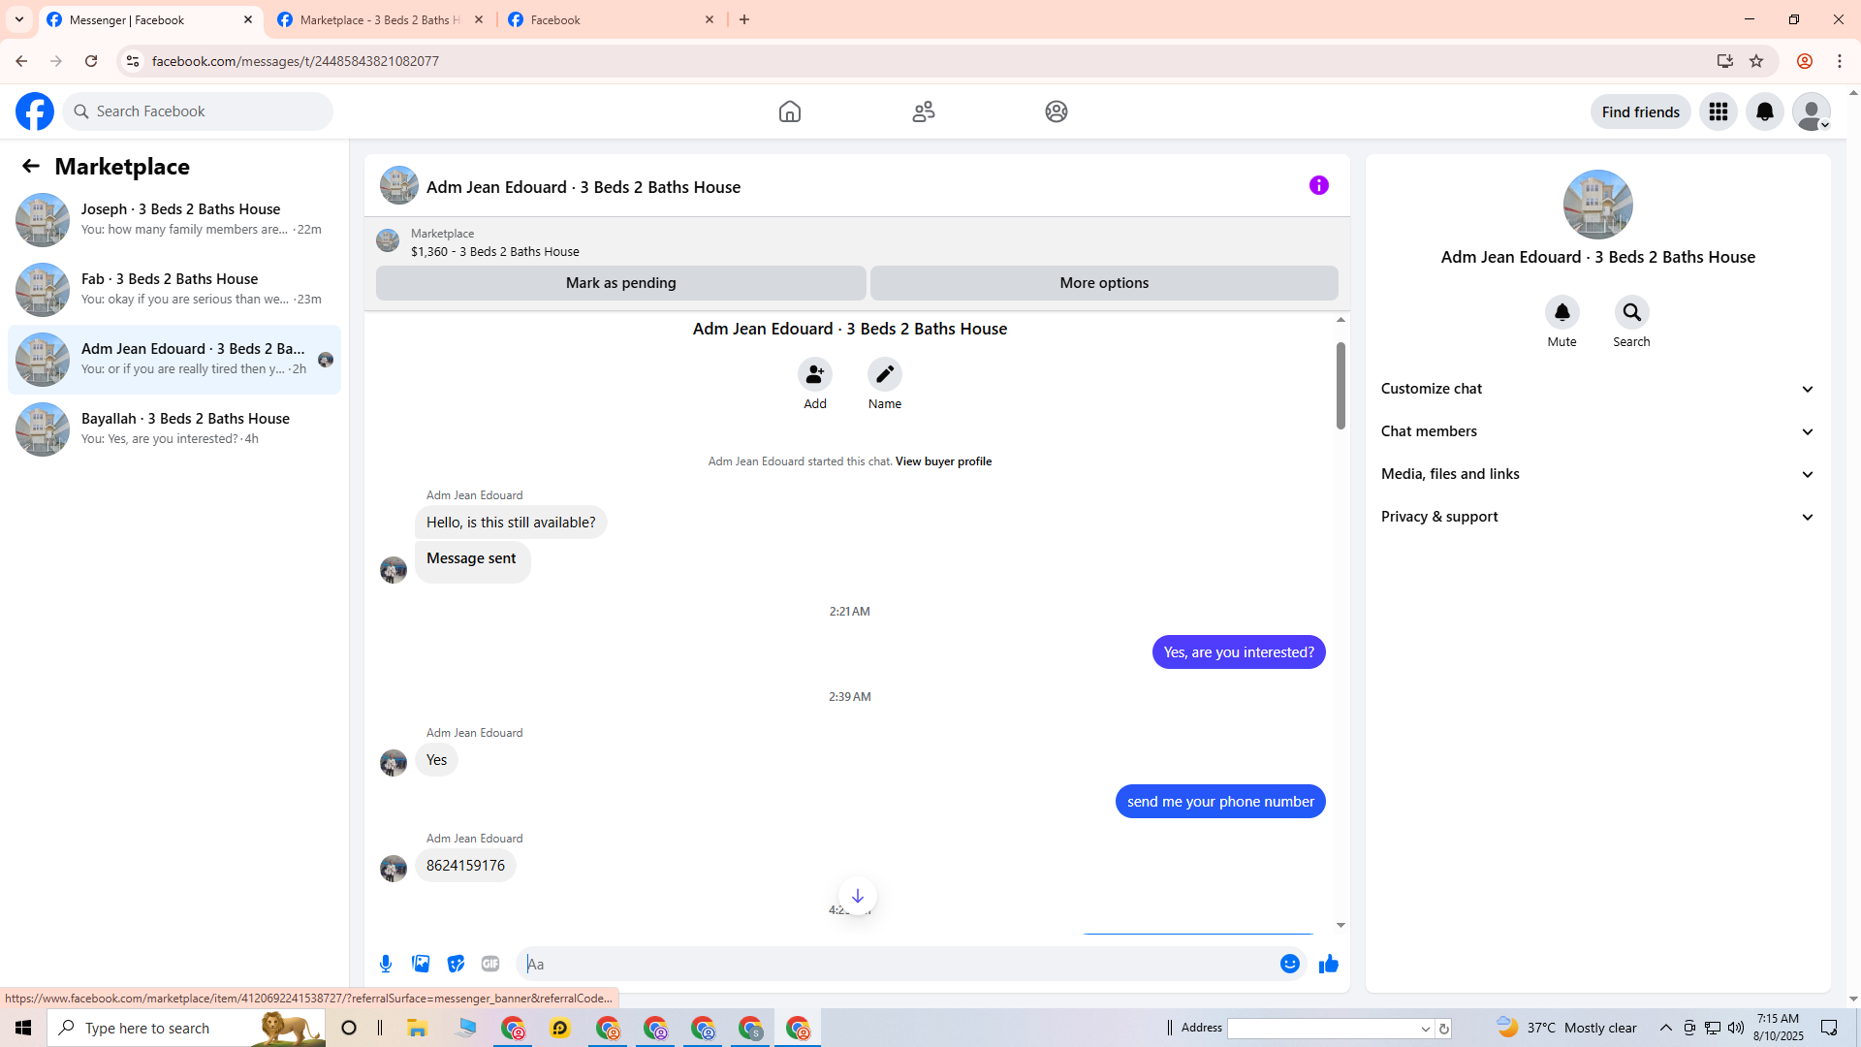
Task: Click Mark as pending button
Action: 620,283
